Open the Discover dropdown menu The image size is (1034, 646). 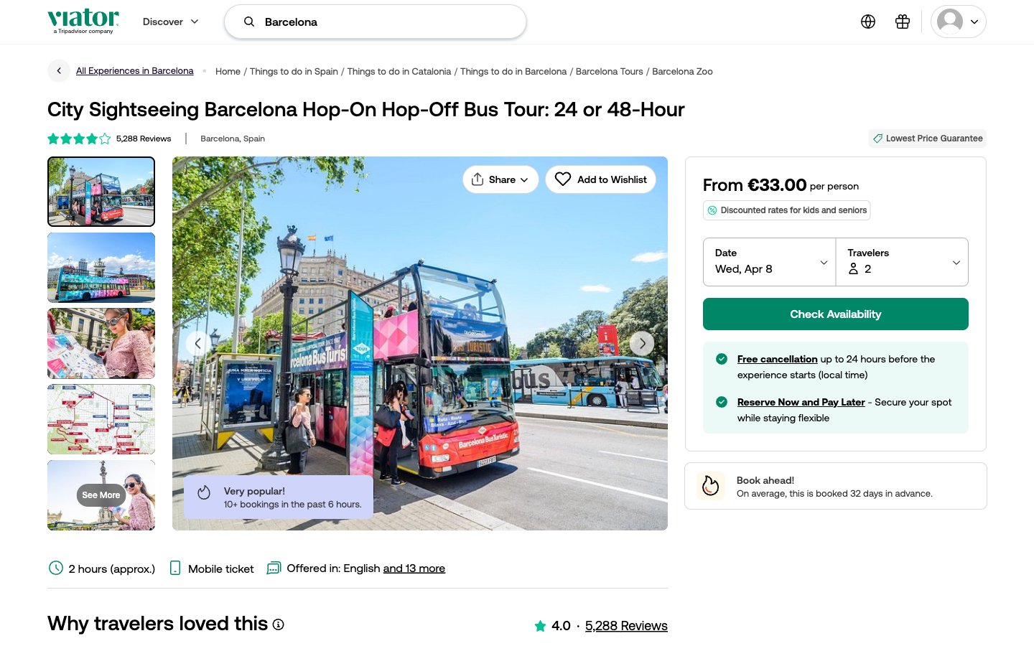171,22
